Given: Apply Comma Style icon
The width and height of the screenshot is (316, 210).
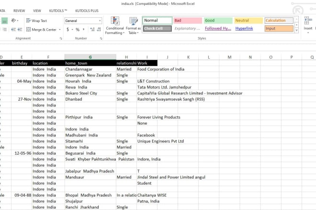Looking at the screenshot, I should 84,30.
